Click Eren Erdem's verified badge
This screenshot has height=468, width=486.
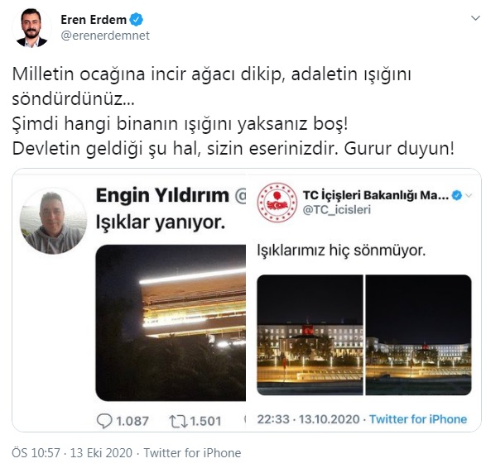(x=136, y=20)
